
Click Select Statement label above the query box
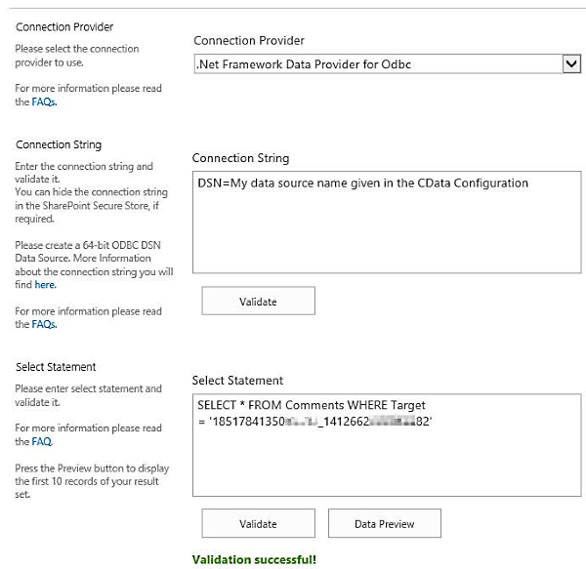tap(237, 381)
